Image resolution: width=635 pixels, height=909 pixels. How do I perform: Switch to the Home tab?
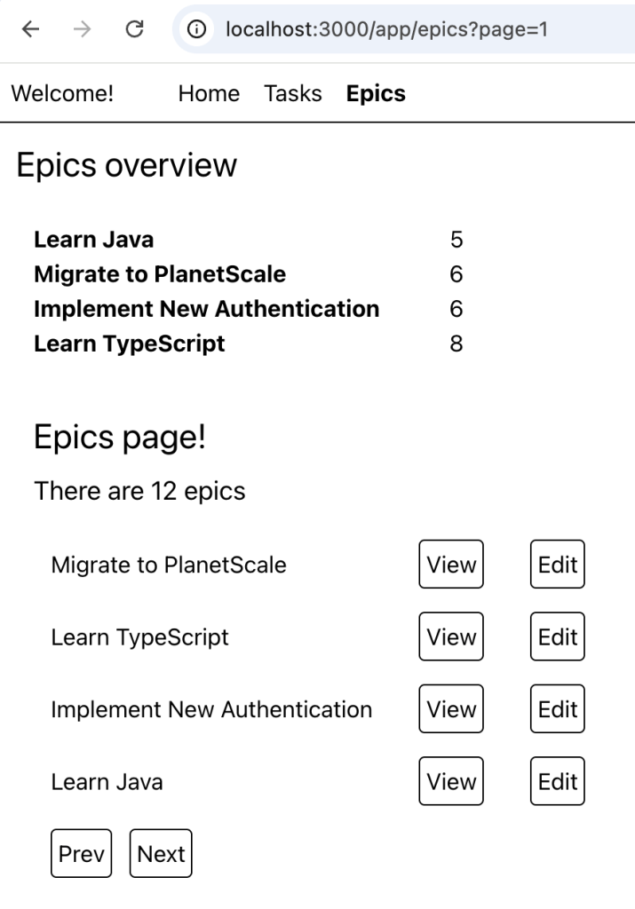tap(208, 93)
